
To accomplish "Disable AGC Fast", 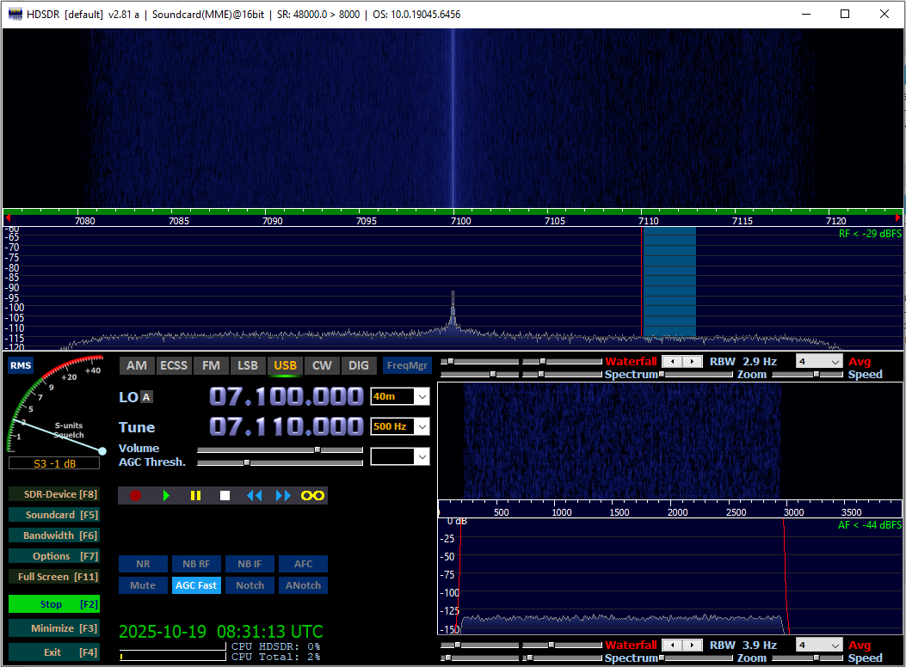I will (195, 585).
